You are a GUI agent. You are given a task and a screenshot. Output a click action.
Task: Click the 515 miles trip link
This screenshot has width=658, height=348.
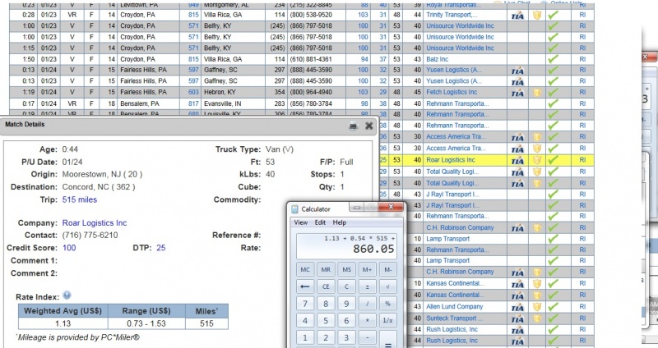coord(80,200)
